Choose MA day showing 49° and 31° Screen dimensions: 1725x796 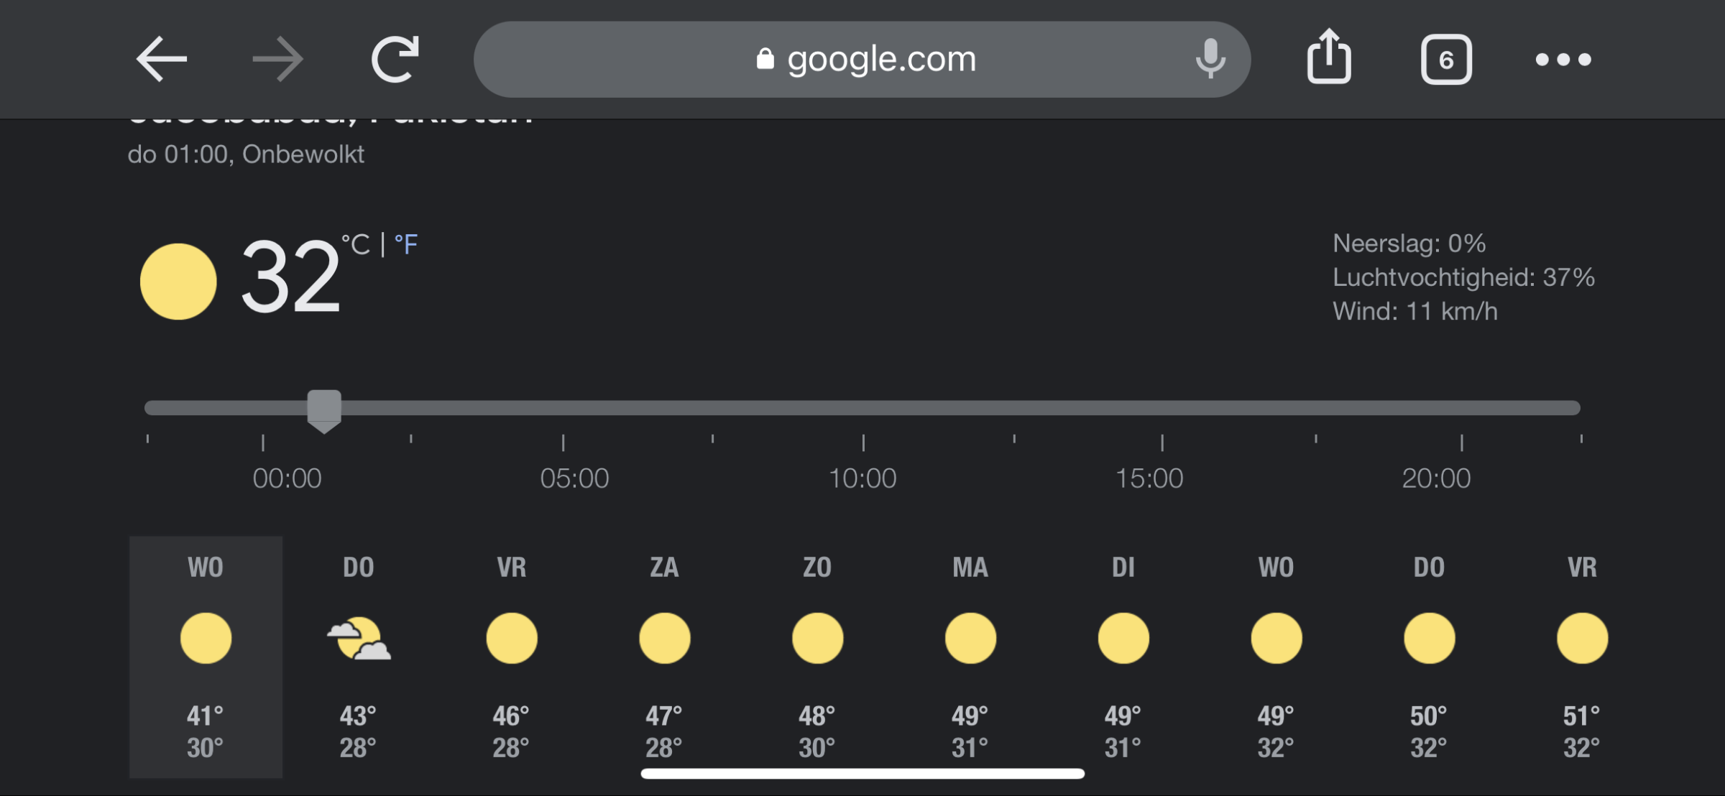970,657
